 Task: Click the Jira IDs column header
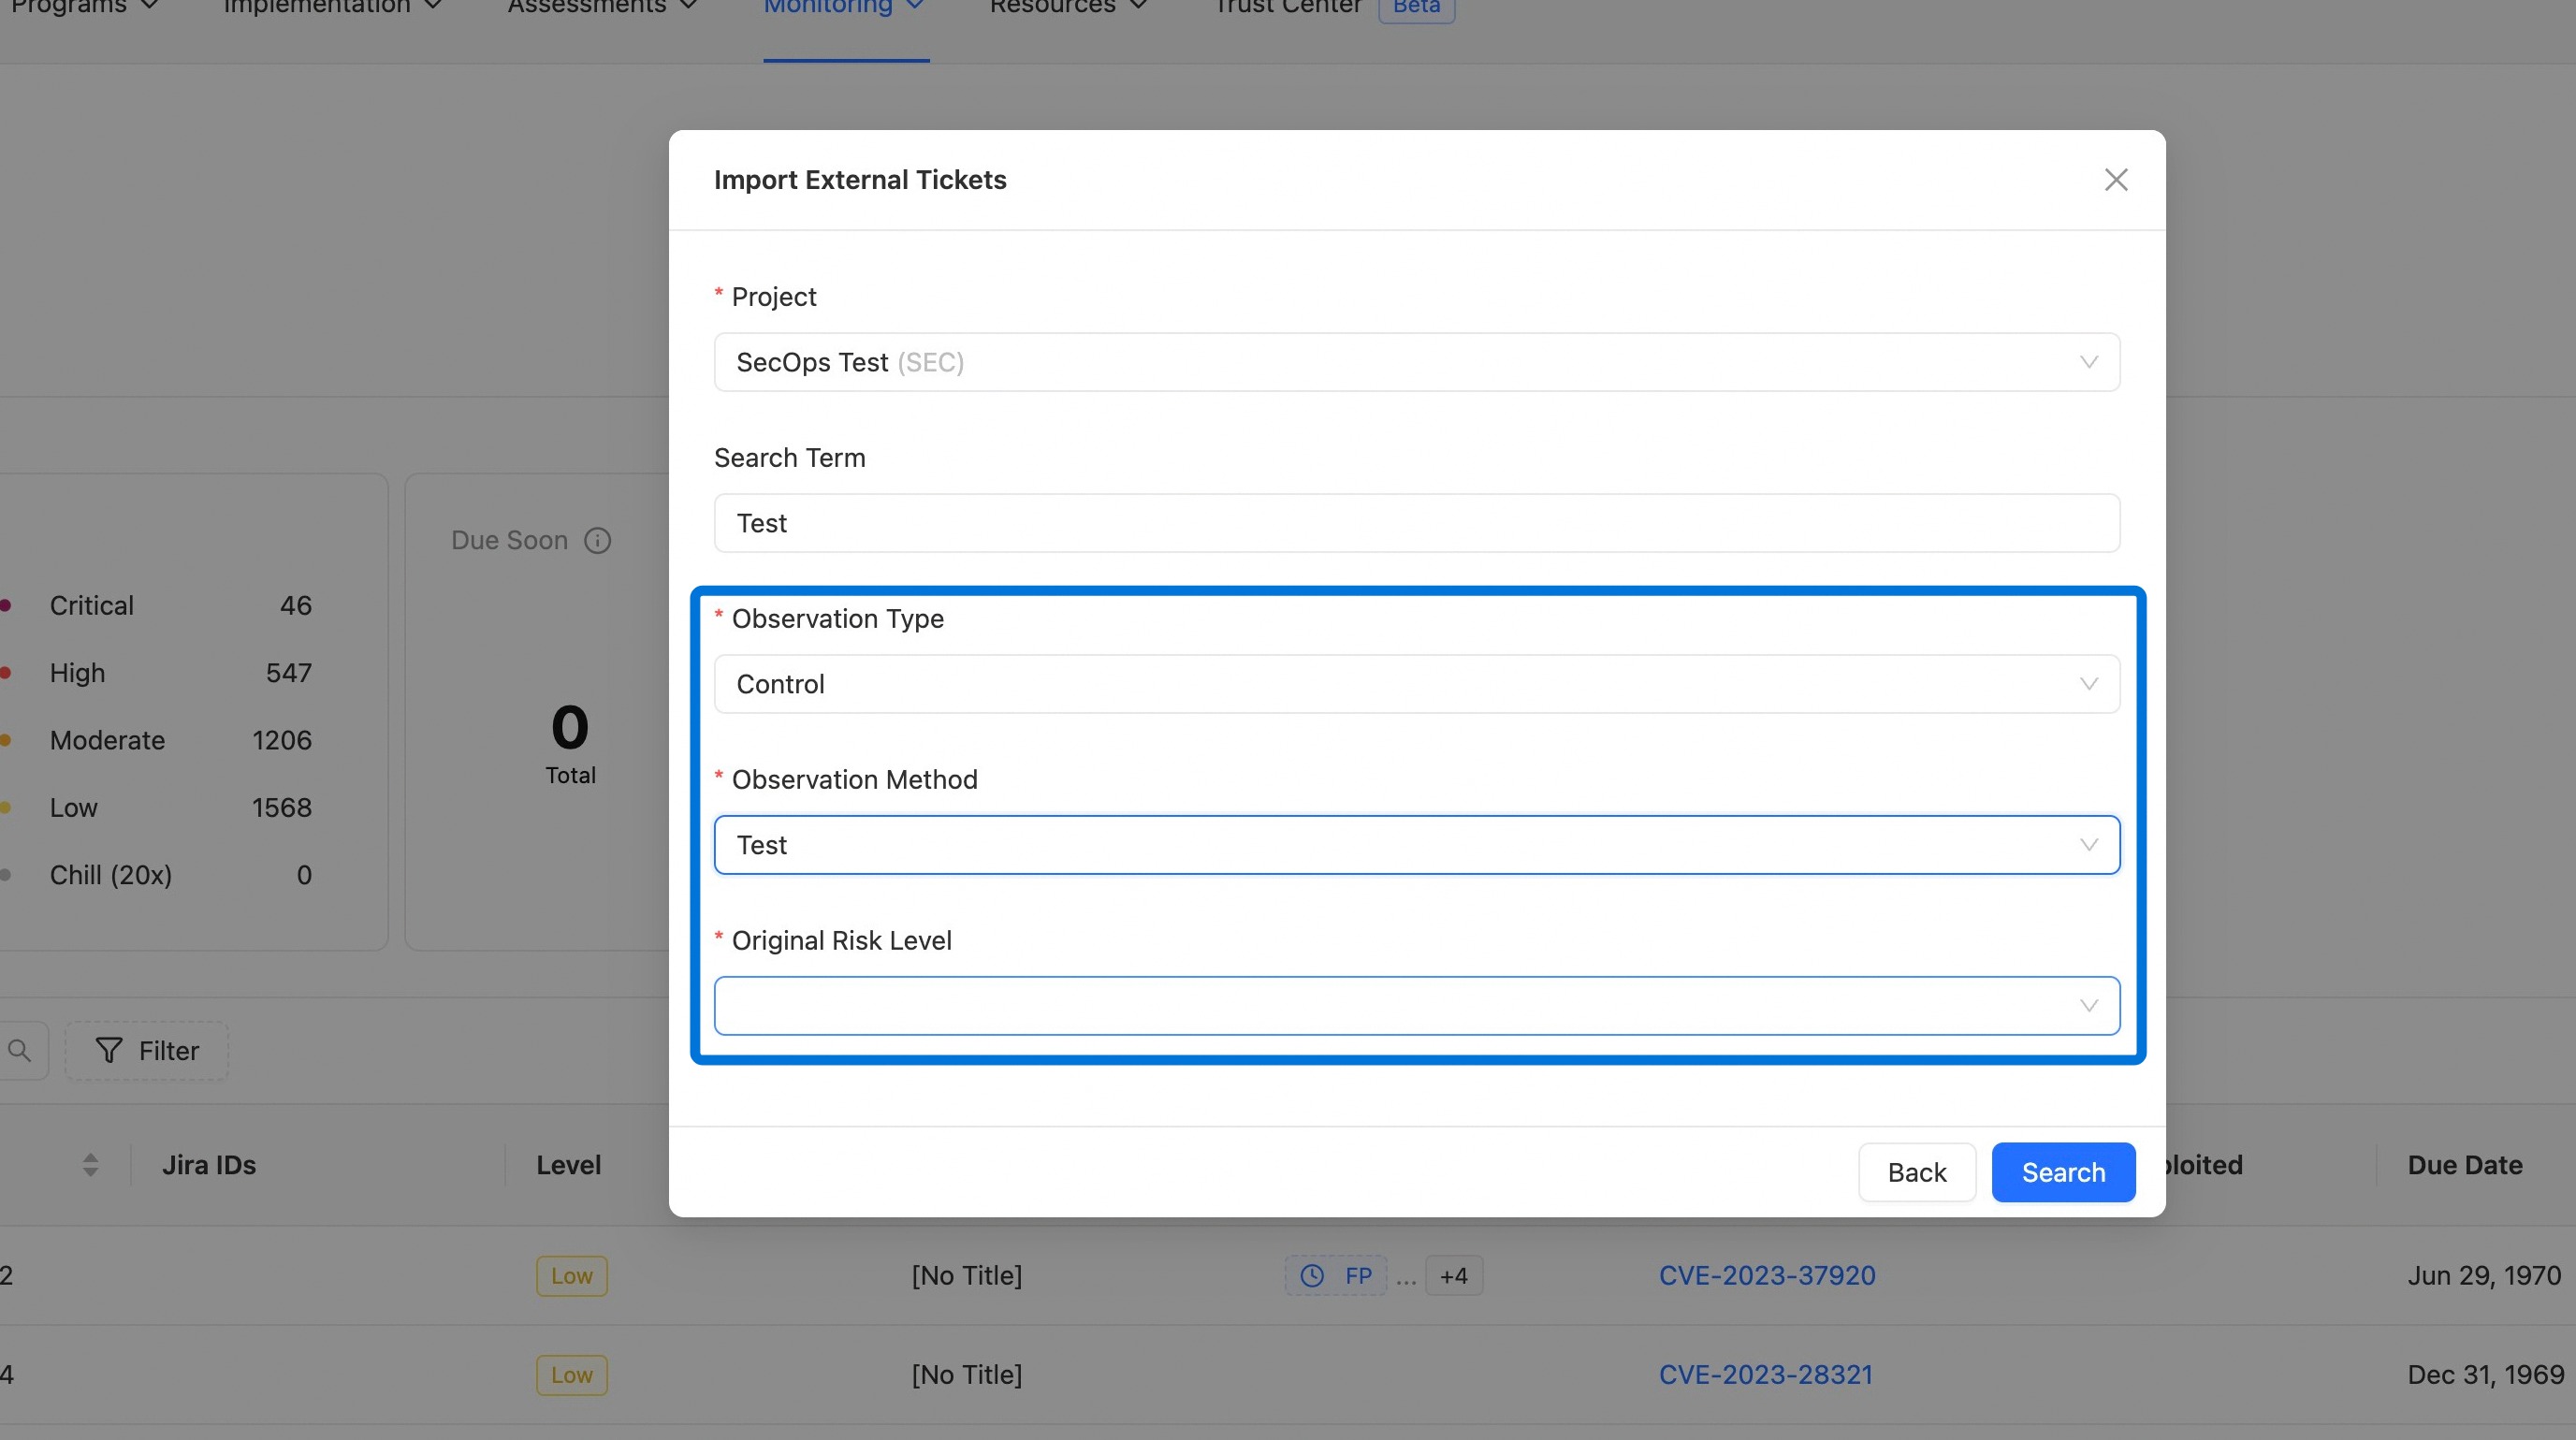(x=209, y=1165)
